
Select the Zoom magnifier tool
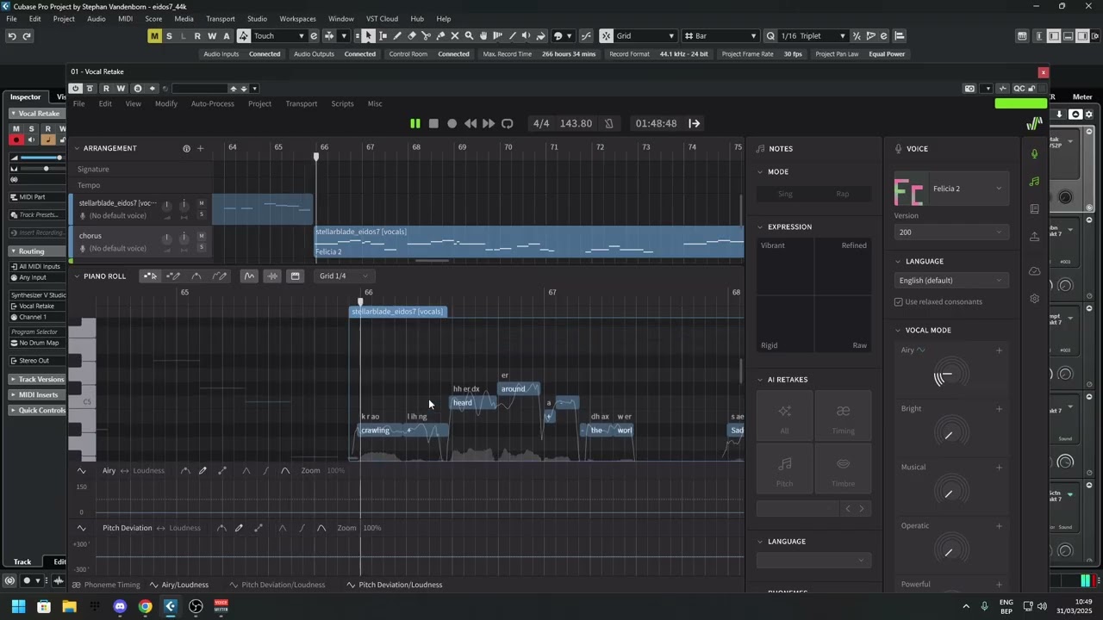469,36
